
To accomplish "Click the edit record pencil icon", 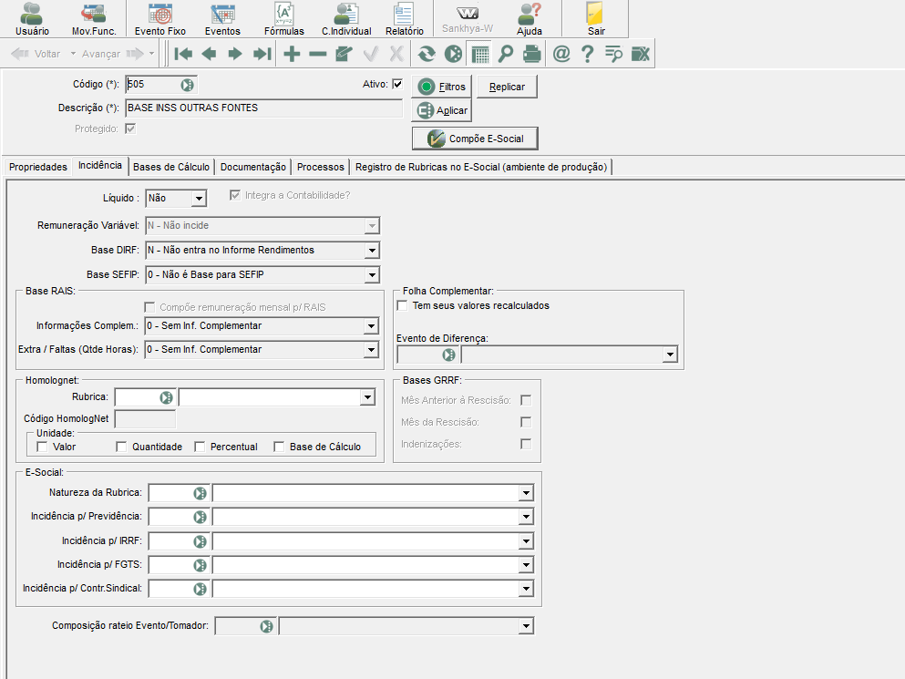I will (x=344, y=54).
